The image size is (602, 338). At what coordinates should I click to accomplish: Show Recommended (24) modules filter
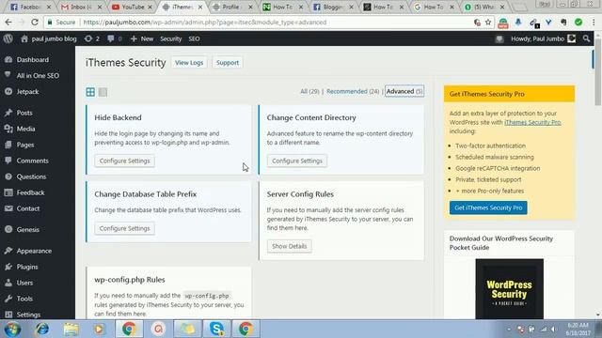tap(353, 92)
